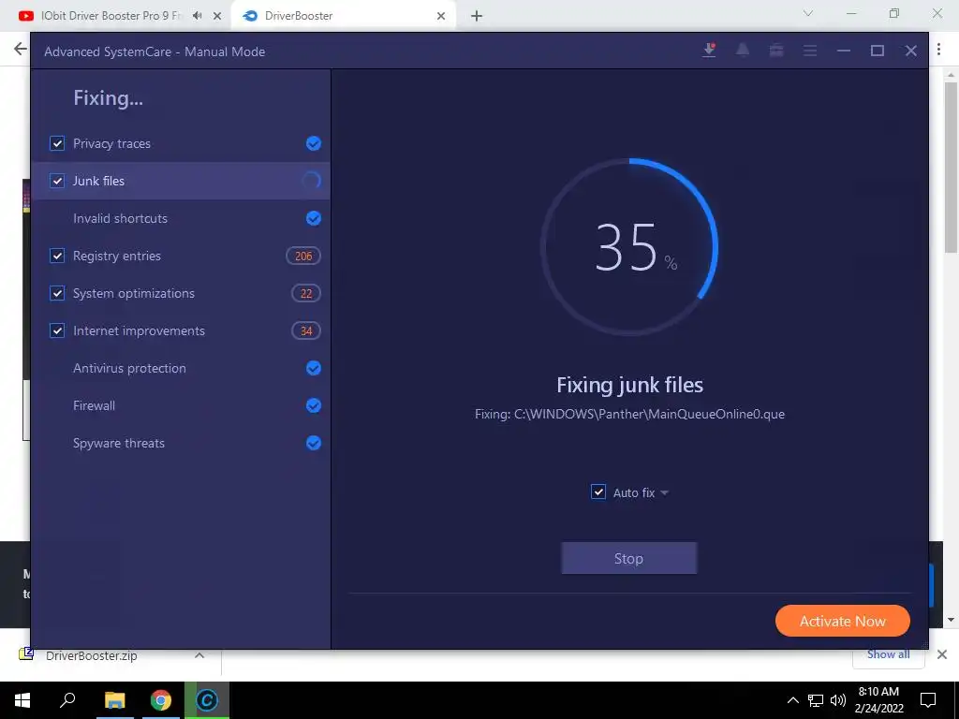Close the IObit Driver Booster YouTube tab
This screenshot has height=719, width=959.
(217, 16)
